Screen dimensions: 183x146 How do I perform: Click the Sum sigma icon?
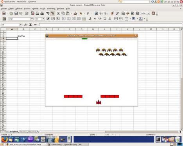[x=30, y=25]
